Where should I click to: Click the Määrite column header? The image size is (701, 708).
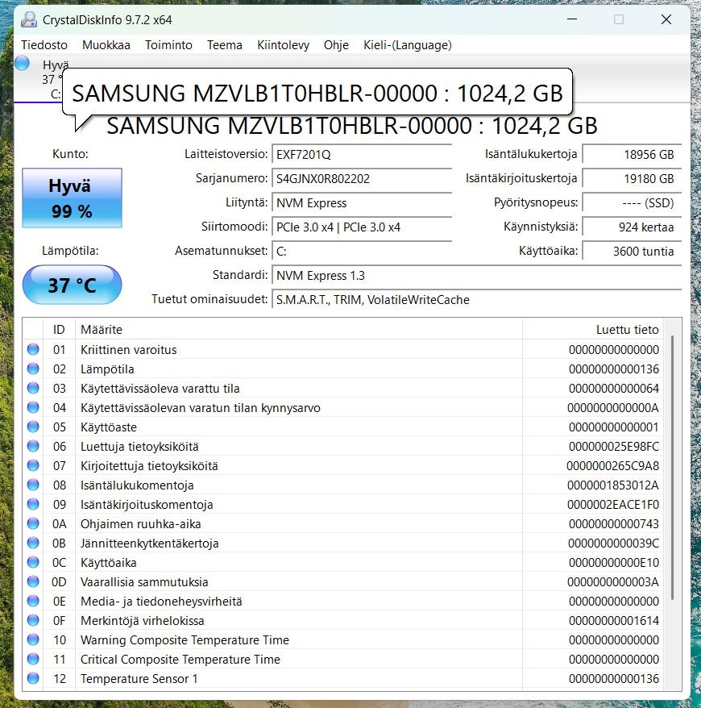299,329
